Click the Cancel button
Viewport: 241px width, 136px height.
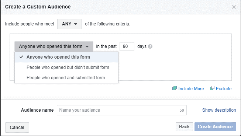coord(17,128)
